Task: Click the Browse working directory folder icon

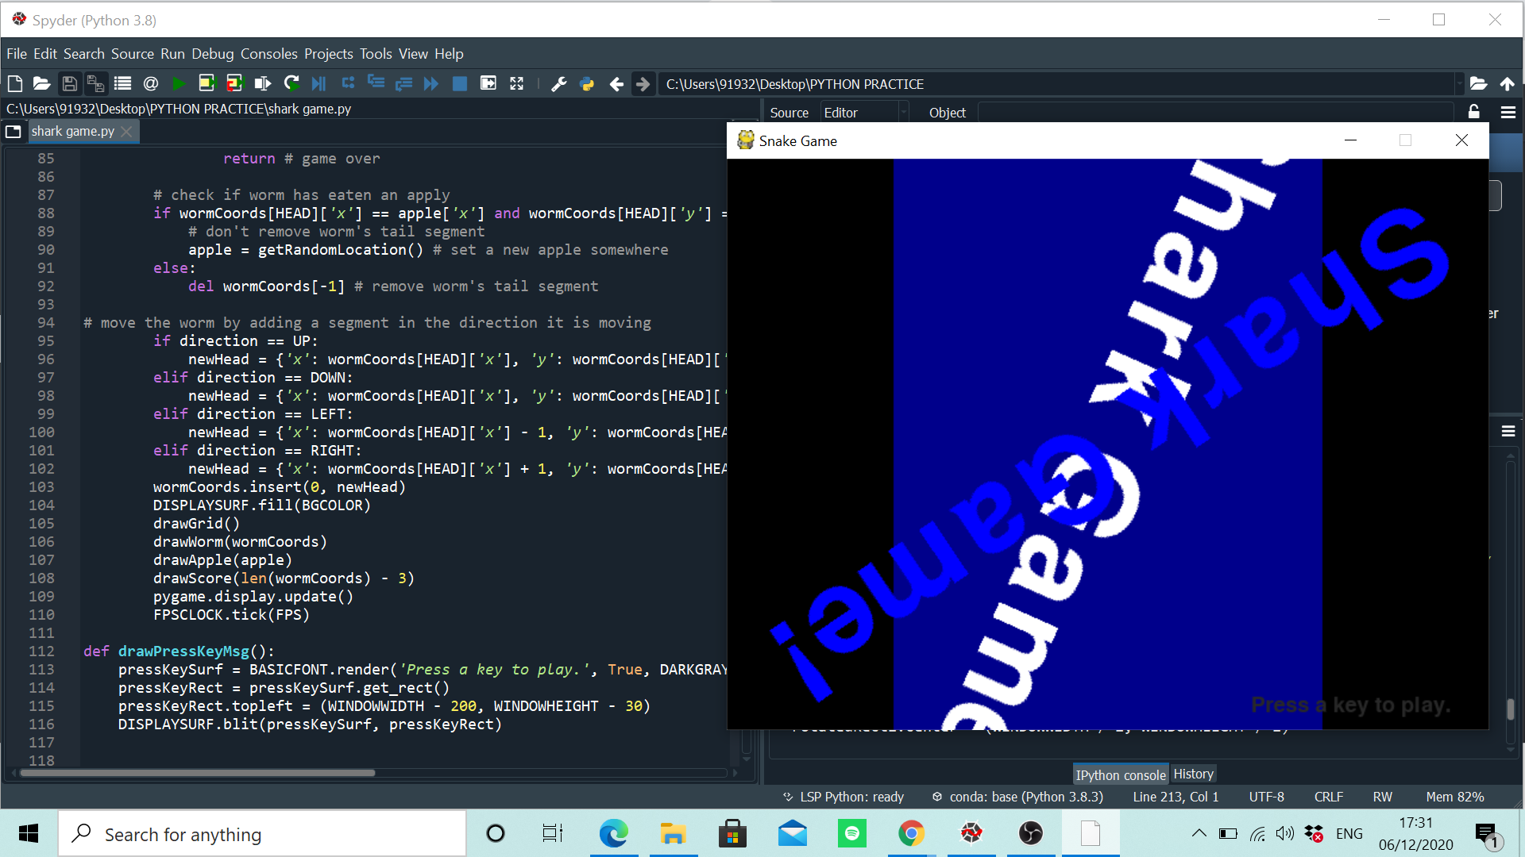Action: tap(1478, 83)
